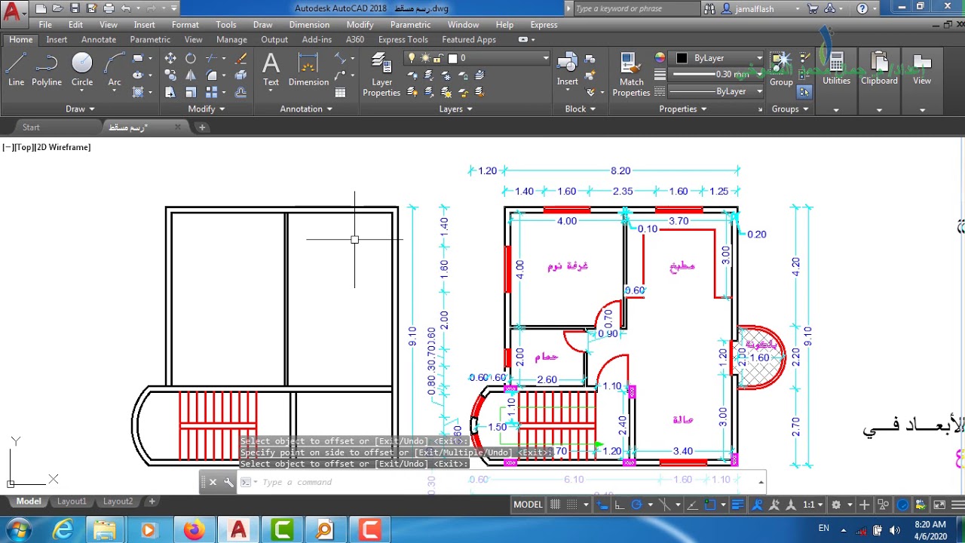Switch to the Parametric ribbon tab
The width and height of the screenshot is (965, 543).
(x=150, y=39)
